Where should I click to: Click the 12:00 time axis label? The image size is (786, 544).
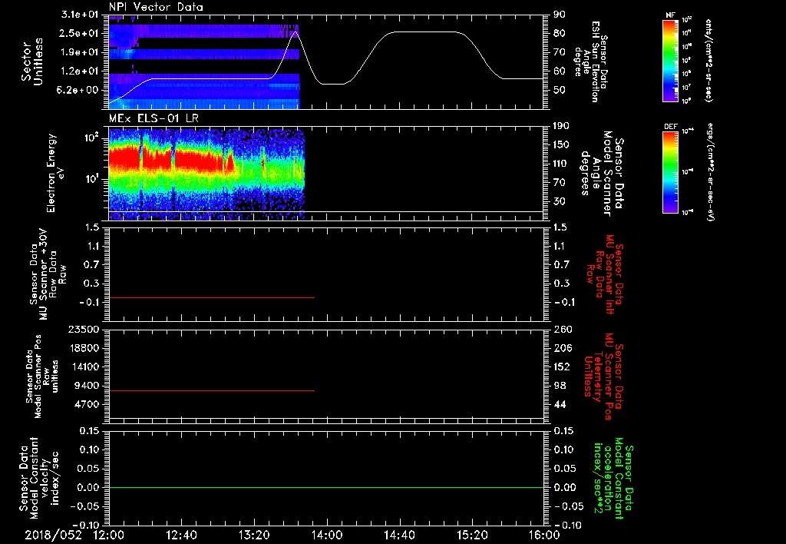point(108,535)
